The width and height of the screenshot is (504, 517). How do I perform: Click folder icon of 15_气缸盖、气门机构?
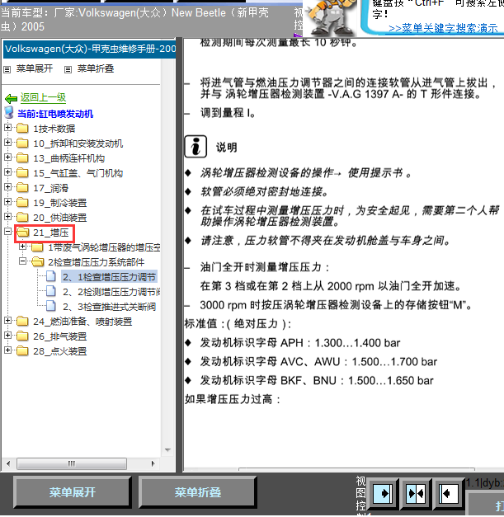22,172
